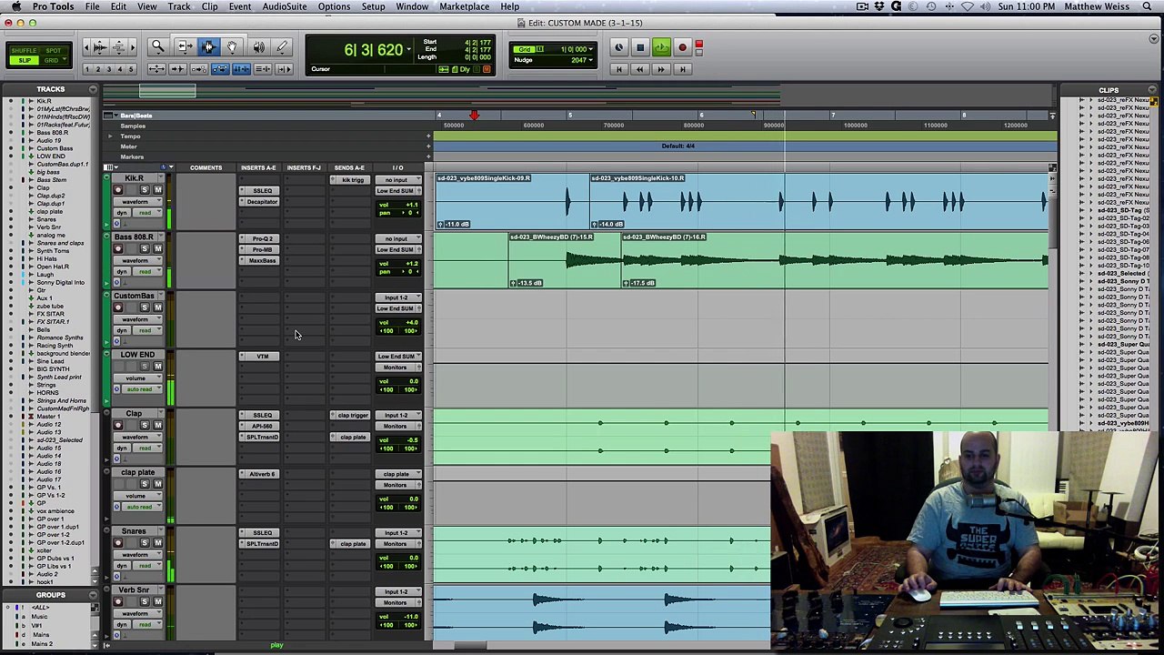Image resolution: width=1164 pixels, height=655 pixels.
Task: Solo the Bass 808.R track
Action: pyautogui.click(x=144, y=249)
